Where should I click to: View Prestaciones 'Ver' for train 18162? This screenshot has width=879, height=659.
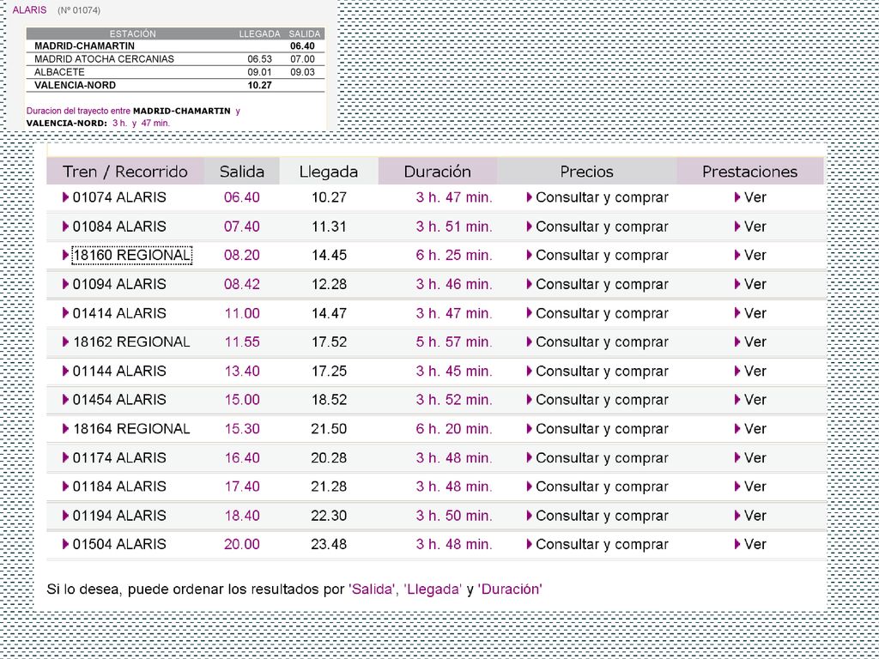coord(755,342)
